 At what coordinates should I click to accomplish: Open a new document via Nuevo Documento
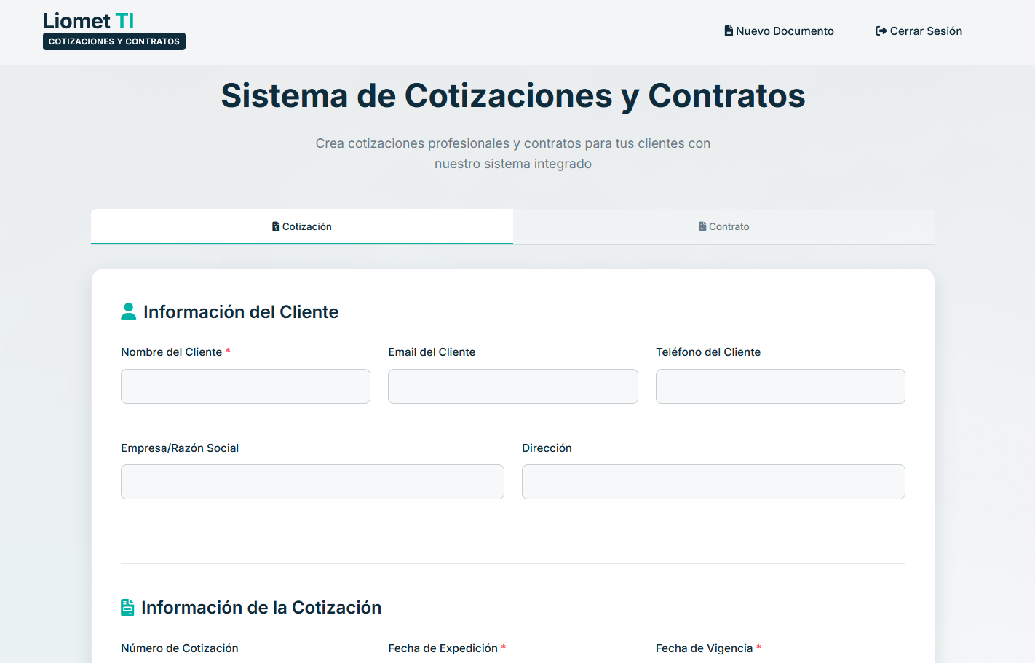point(779,31)
